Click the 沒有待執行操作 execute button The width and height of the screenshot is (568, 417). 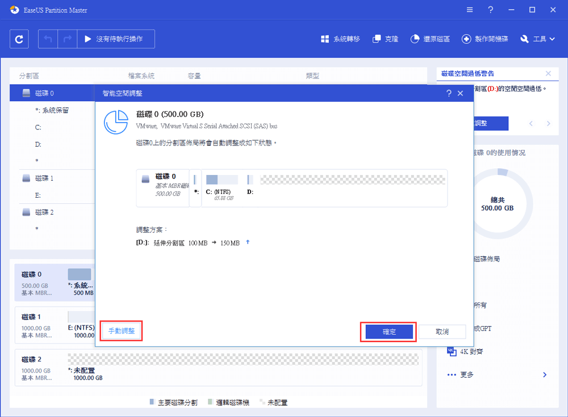coord(116,39)
